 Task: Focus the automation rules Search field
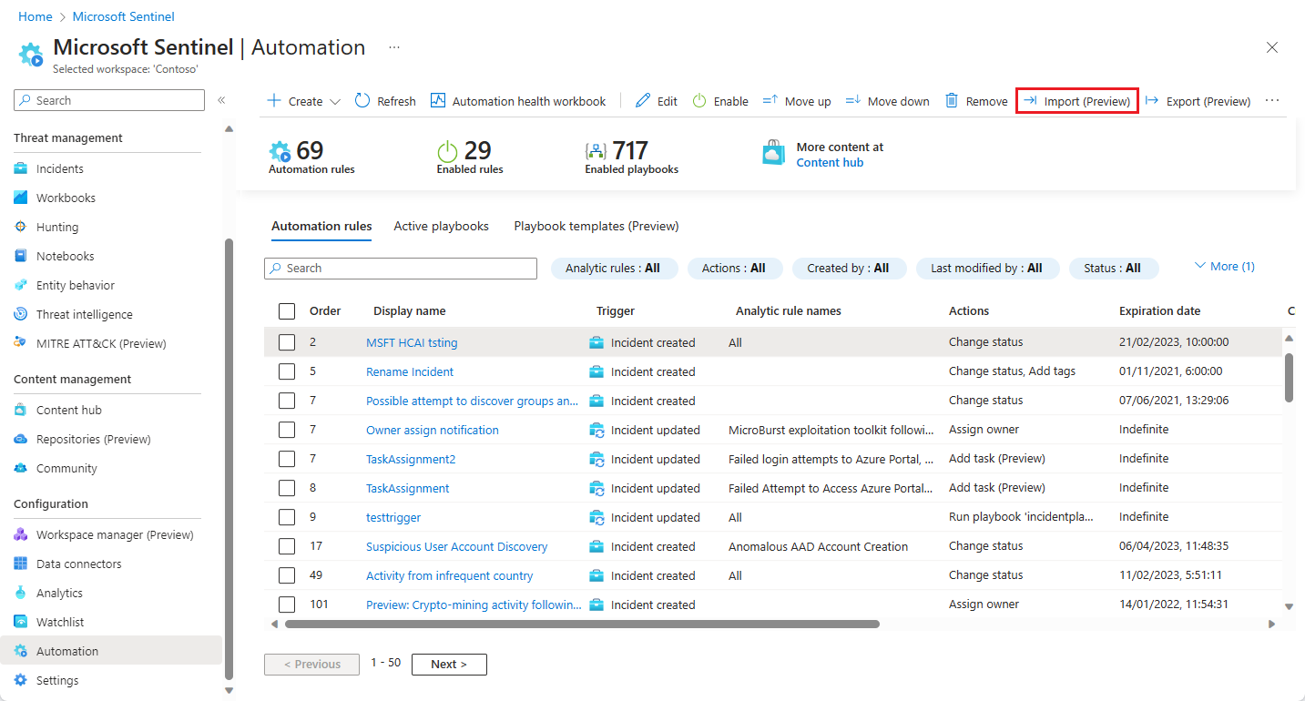(401, 269)
